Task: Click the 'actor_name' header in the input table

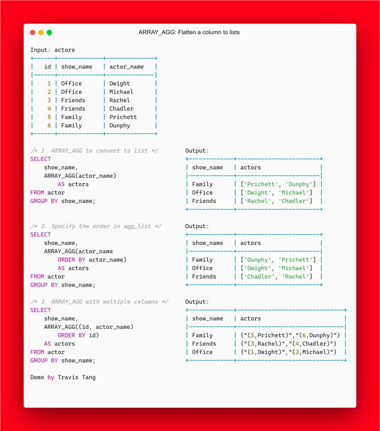Action: 126,67
